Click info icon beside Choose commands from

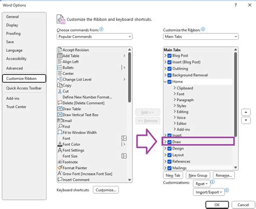click(102, 29)
